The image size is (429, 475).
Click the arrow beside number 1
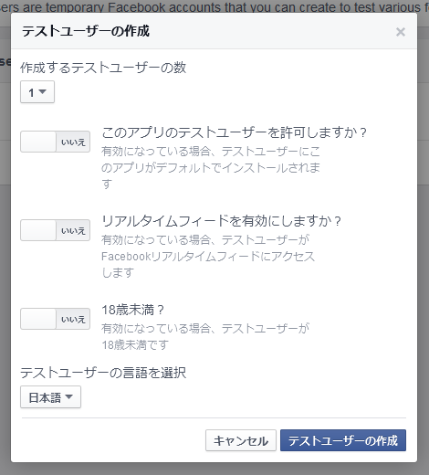click(43, 91)
